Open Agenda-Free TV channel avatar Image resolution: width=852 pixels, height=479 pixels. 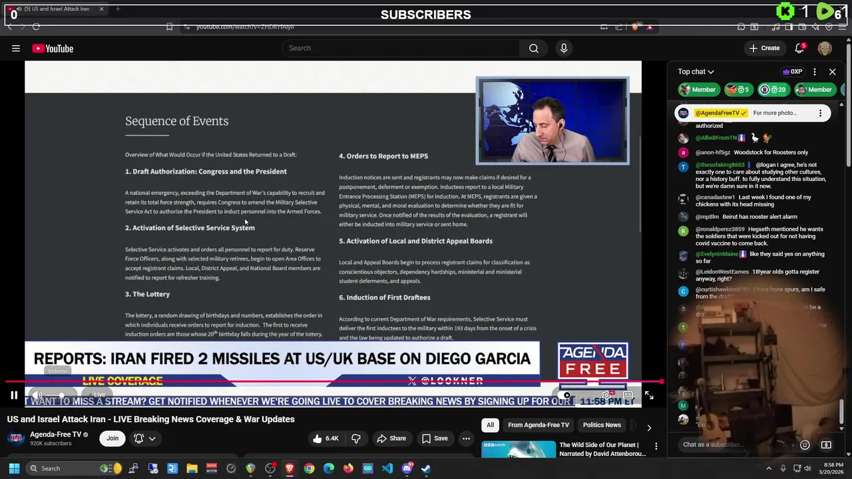point(16,438)
